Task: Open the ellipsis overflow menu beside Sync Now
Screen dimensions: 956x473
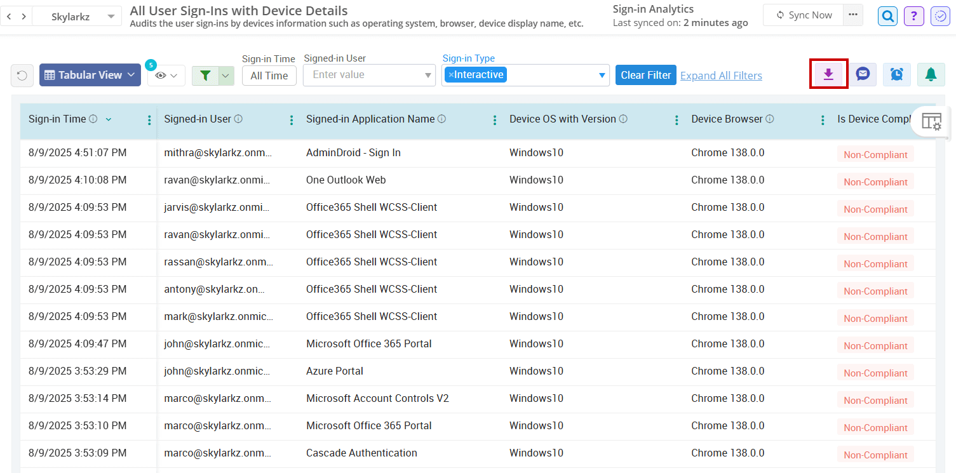Action: pyautogui.click(x=852, y=15)
